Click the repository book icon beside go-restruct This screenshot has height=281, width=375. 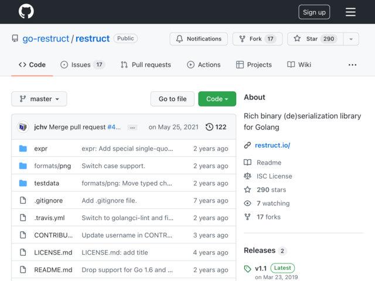coord(15,39)
